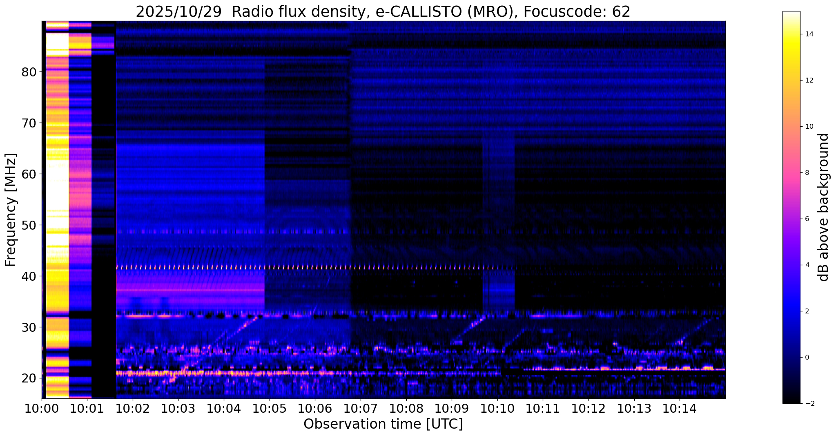Click the 10:05 time tick label
This screenshot has width=836, height=436.
click(270, 409)
